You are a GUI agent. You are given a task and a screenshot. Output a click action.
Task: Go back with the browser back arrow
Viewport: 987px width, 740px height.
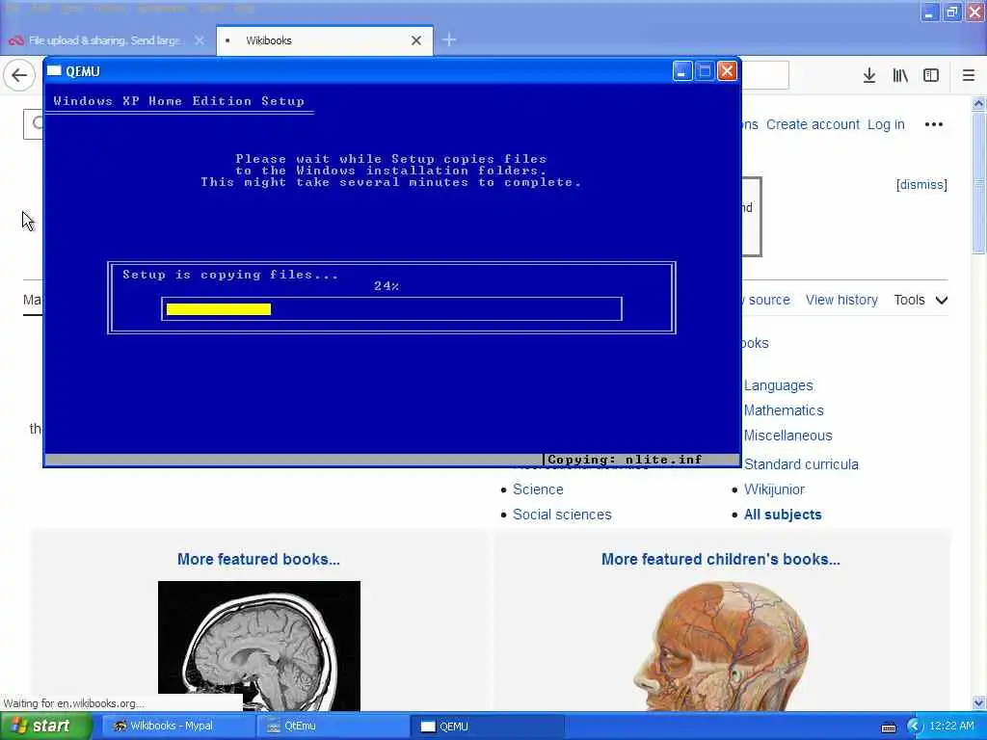(x=19, y=75)
